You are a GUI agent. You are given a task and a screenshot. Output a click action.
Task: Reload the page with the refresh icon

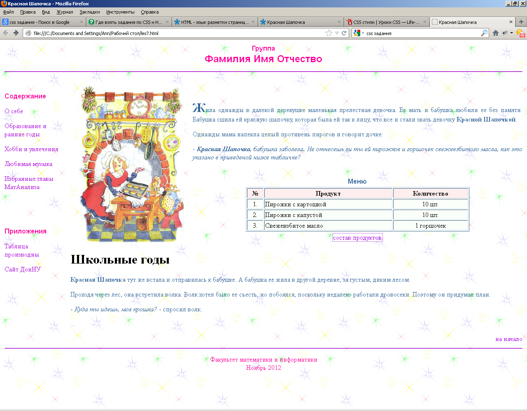pos(344,33)
